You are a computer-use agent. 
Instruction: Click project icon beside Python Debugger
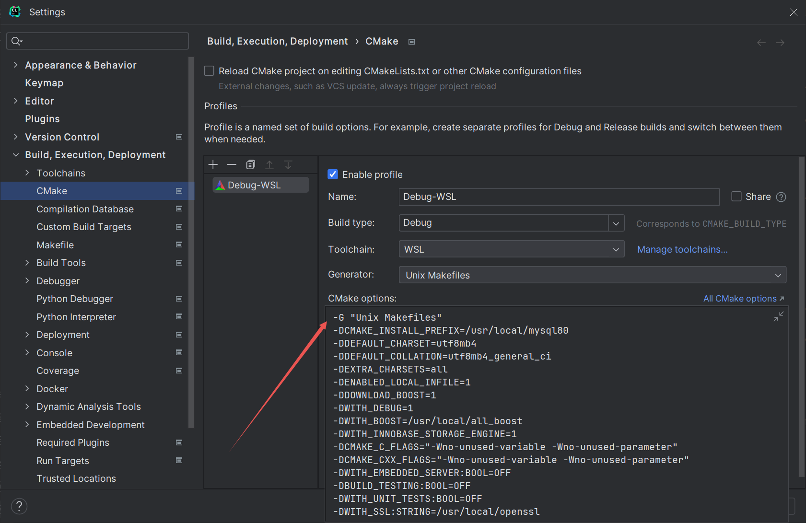(179, 299)
